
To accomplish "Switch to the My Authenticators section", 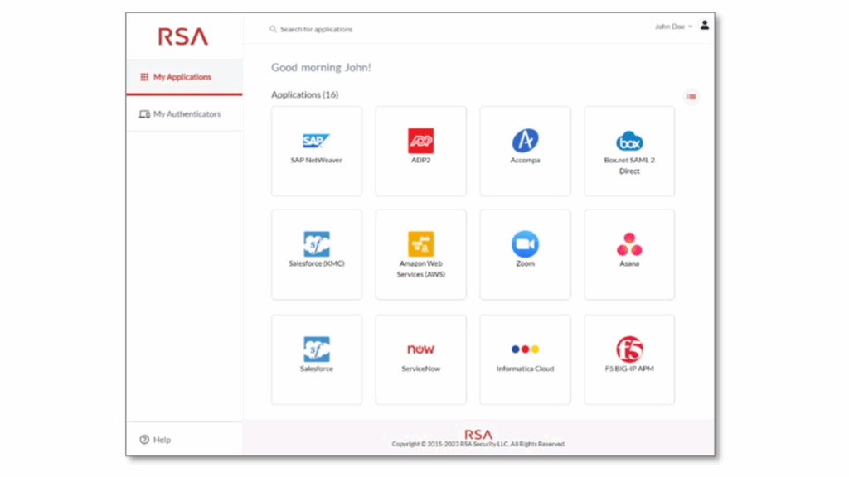I will pyautogui.click(x=183, y=113).
